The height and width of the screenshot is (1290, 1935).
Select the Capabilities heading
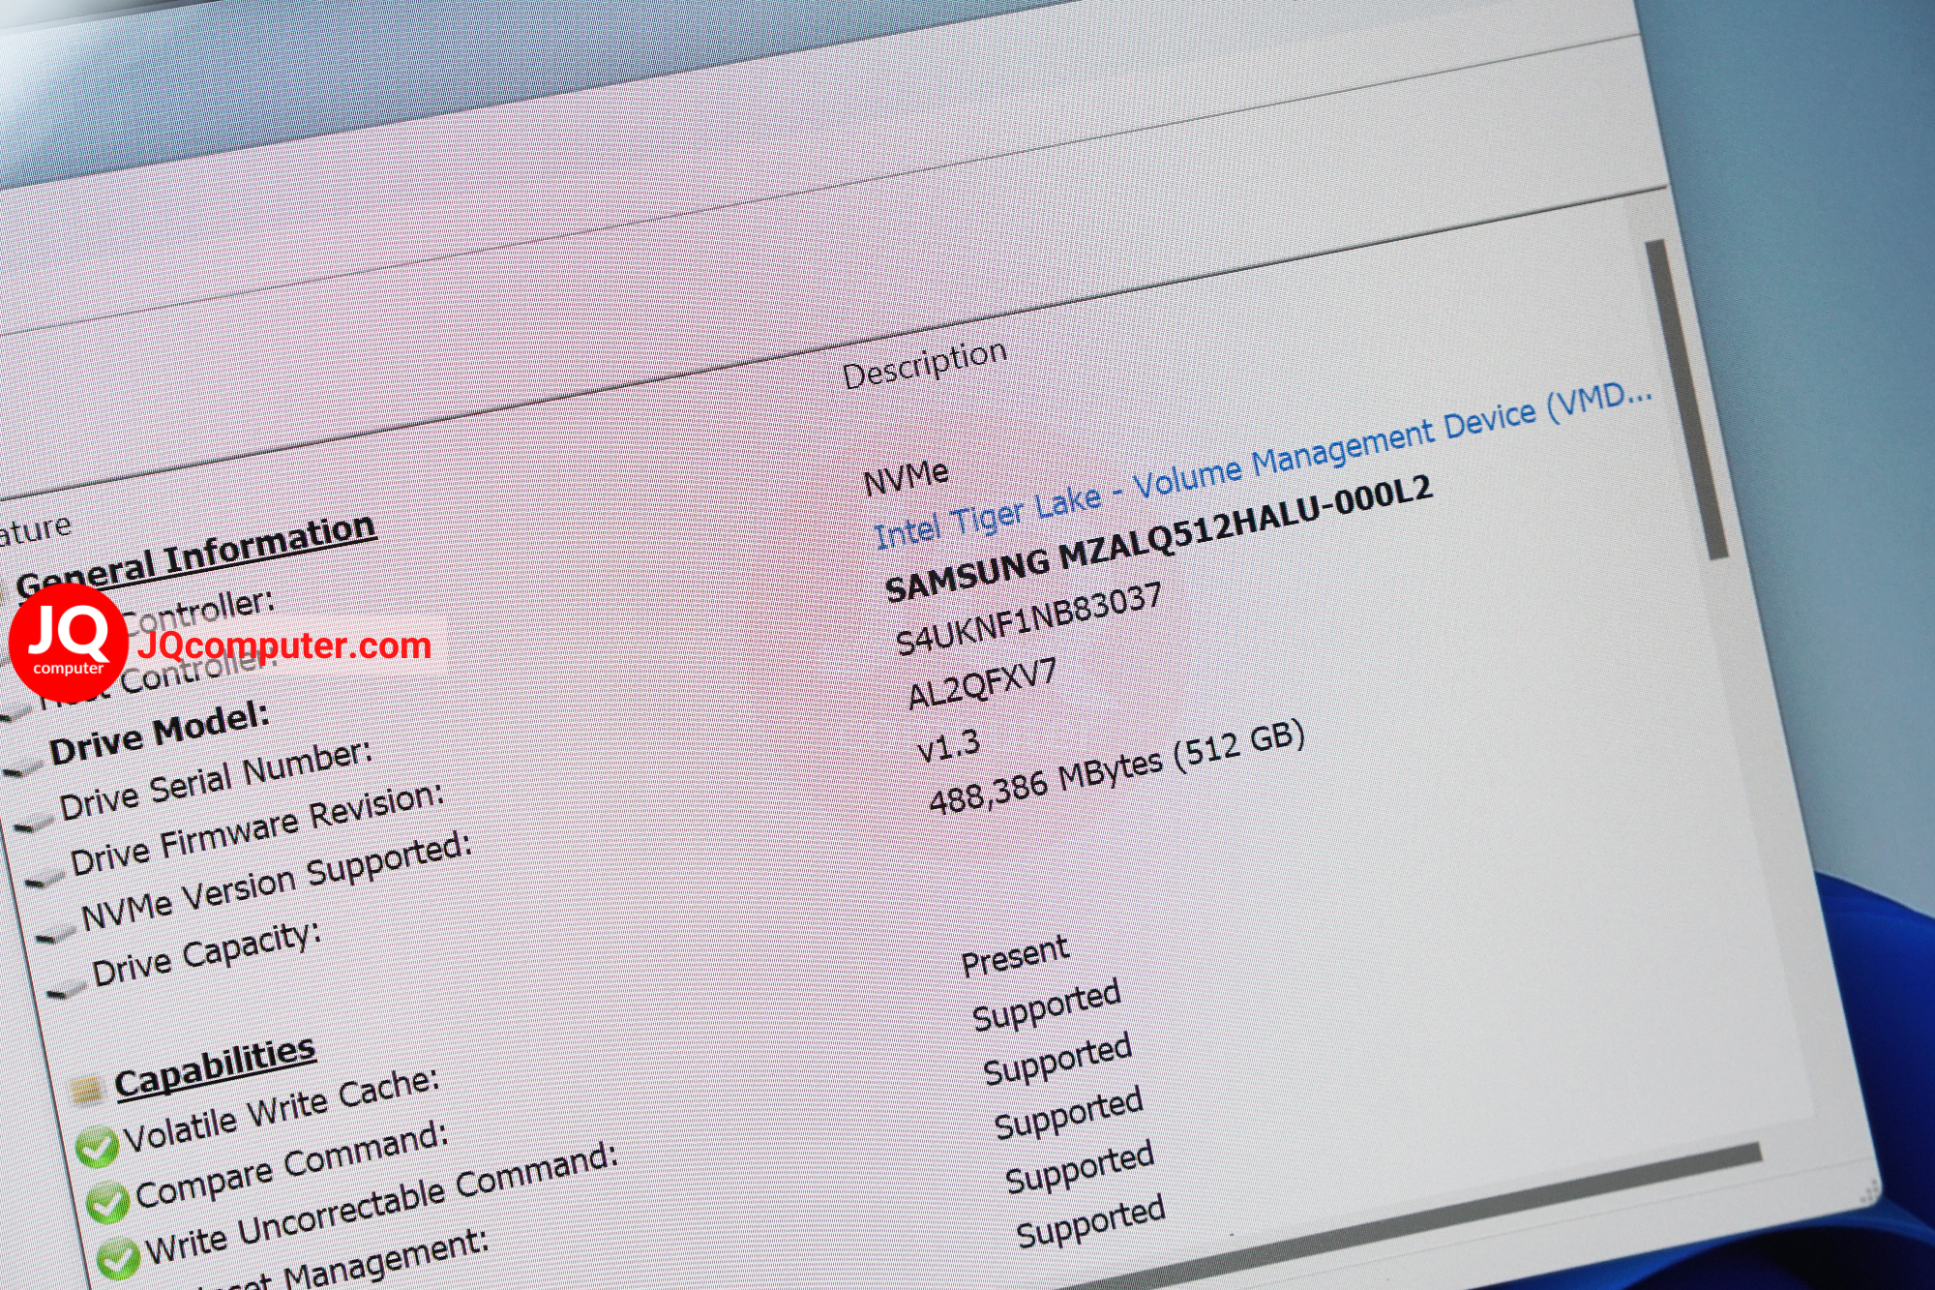[215, 1066]
